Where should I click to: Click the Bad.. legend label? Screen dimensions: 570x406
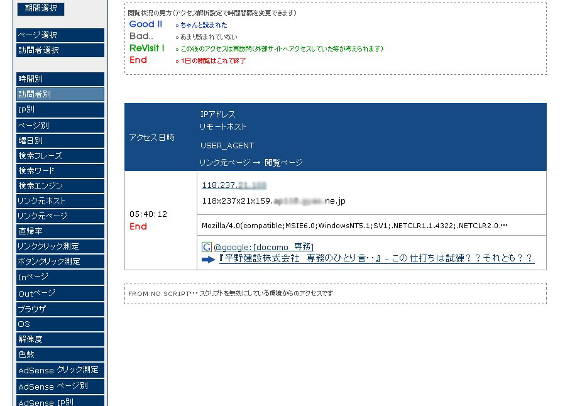point(141,36)
